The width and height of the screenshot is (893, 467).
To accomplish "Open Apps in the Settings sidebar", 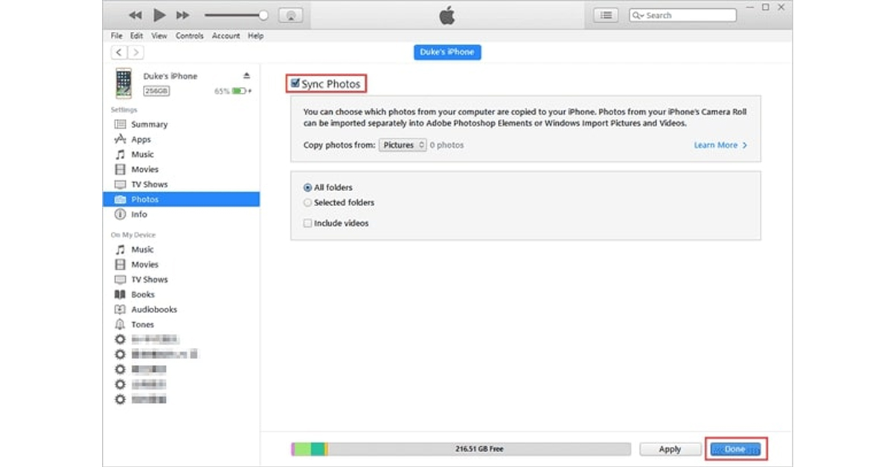I will tap(141, 140).
